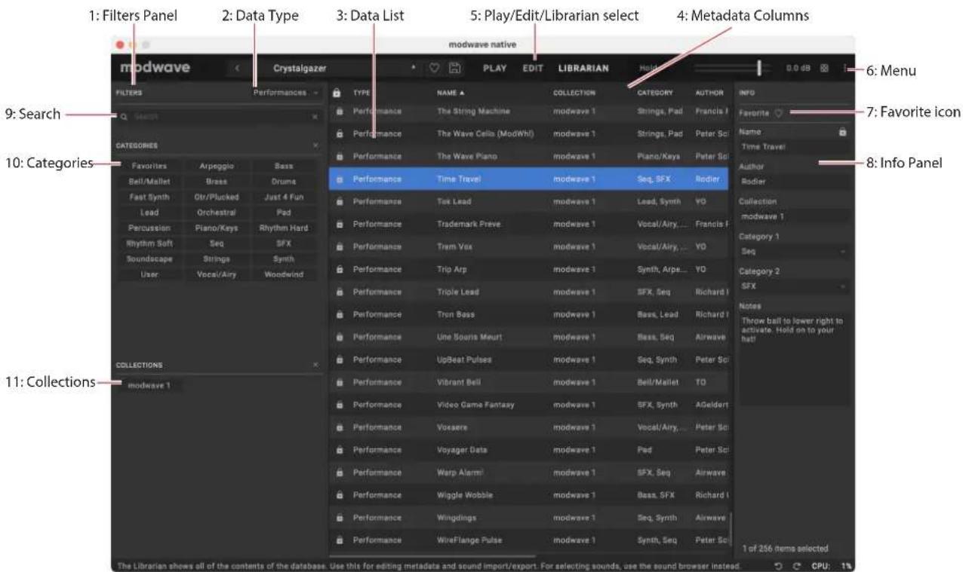The image size is (963, 572).
Task: Sort list by Author column header
Action: (709, 93)
